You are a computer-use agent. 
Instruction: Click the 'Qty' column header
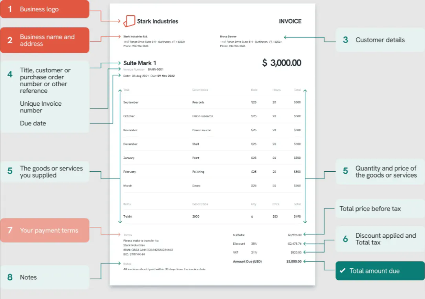[x=254, y=204]
